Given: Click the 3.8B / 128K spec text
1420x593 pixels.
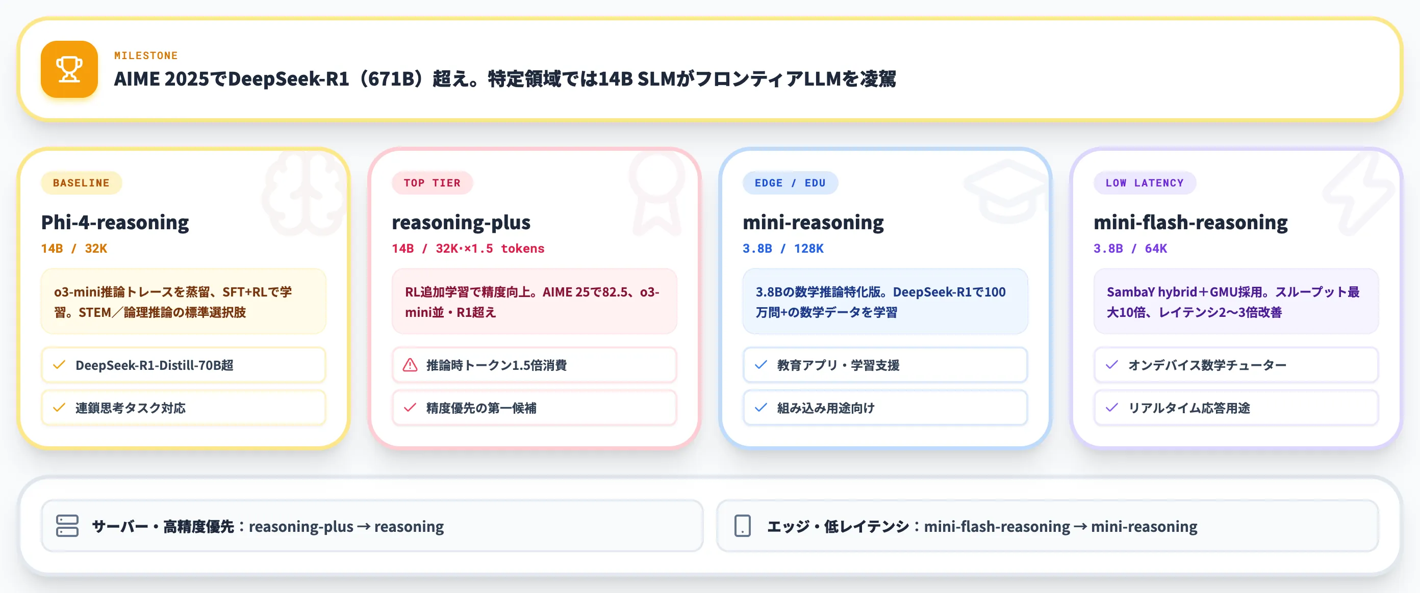Looking at the screenshot, I should 783,248.
